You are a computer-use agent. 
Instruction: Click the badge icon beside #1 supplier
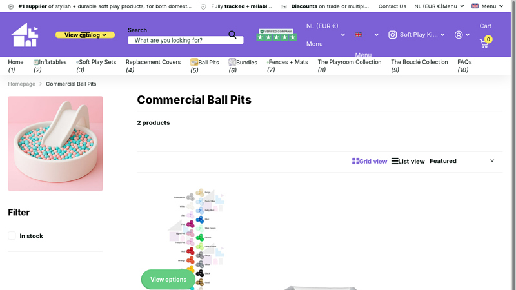pos(11,6)
